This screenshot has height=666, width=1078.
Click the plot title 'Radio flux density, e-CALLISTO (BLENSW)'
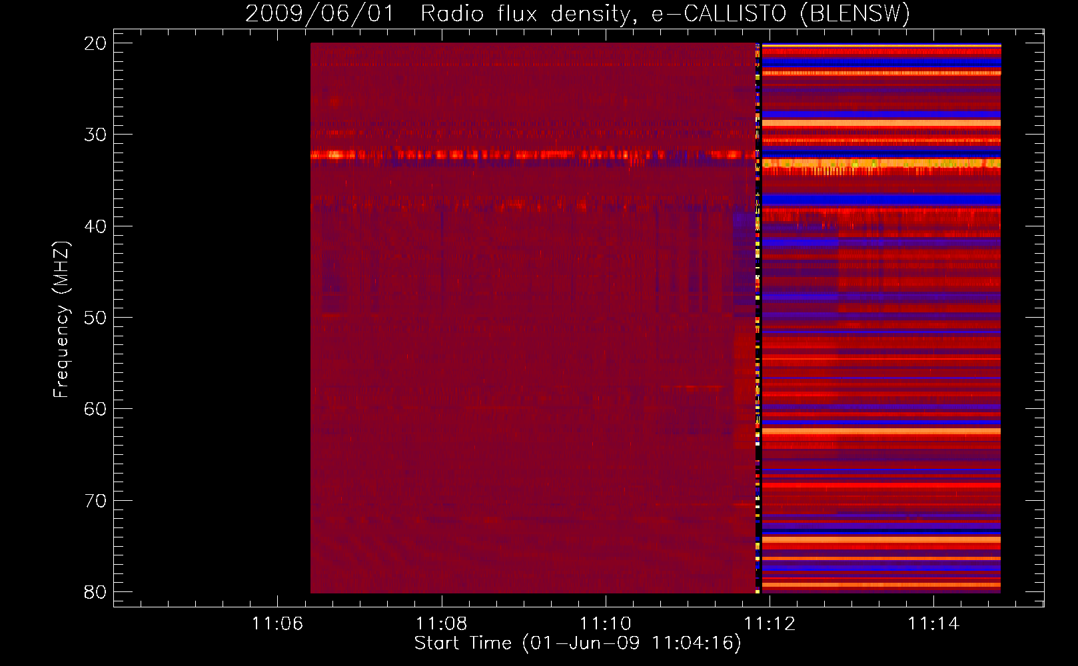point(665,13)
